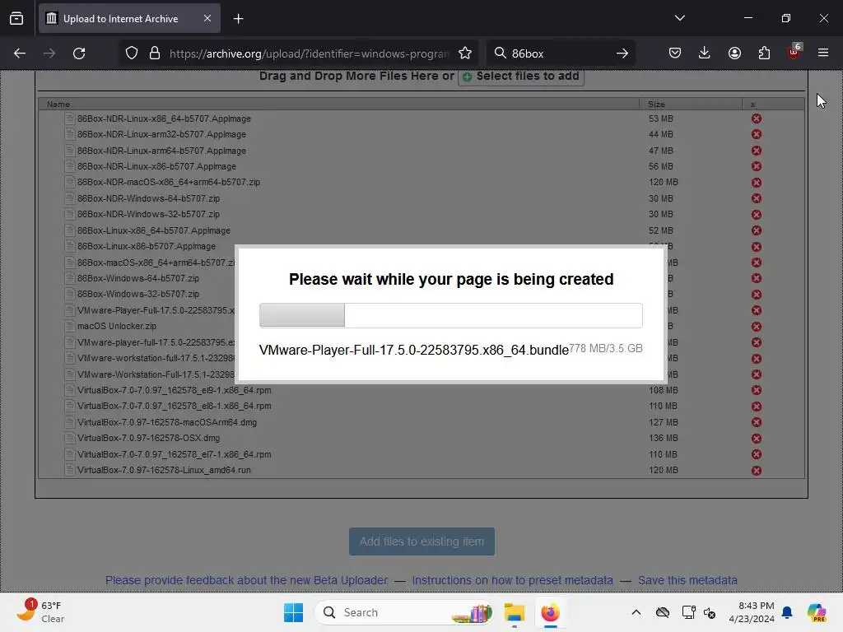Close the Upload to Internet Archive tab

point(207,18)
